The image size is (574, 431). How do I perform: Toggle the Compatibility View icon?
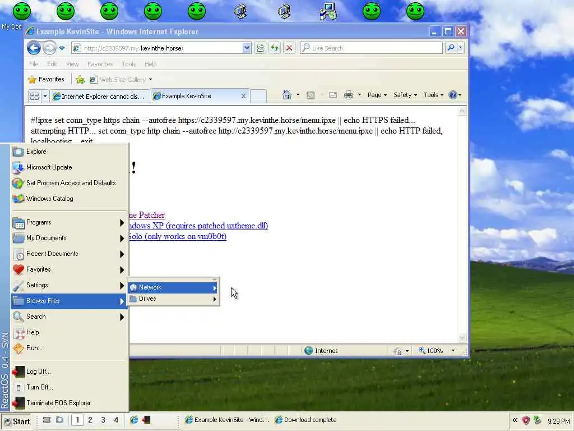260,48
